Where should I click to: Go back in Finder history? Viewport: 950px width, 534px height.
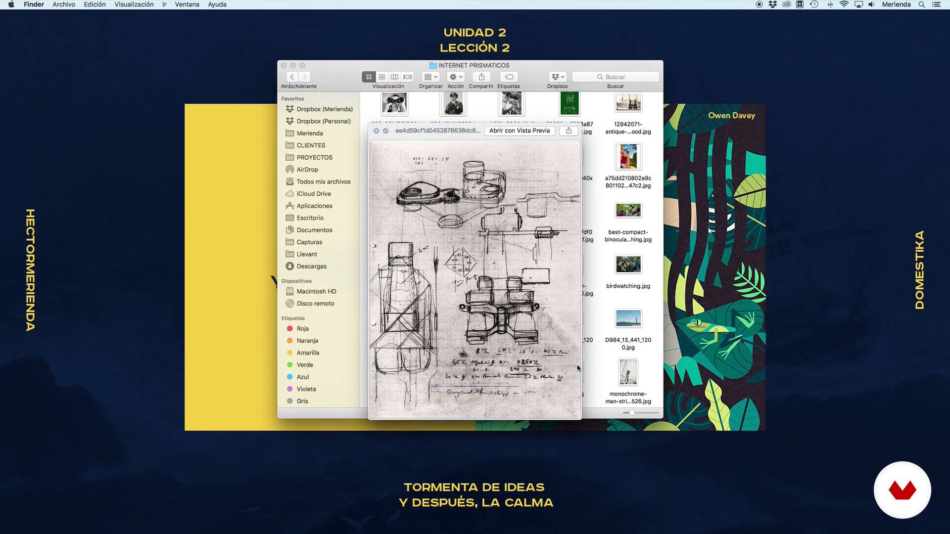(292, 77)
